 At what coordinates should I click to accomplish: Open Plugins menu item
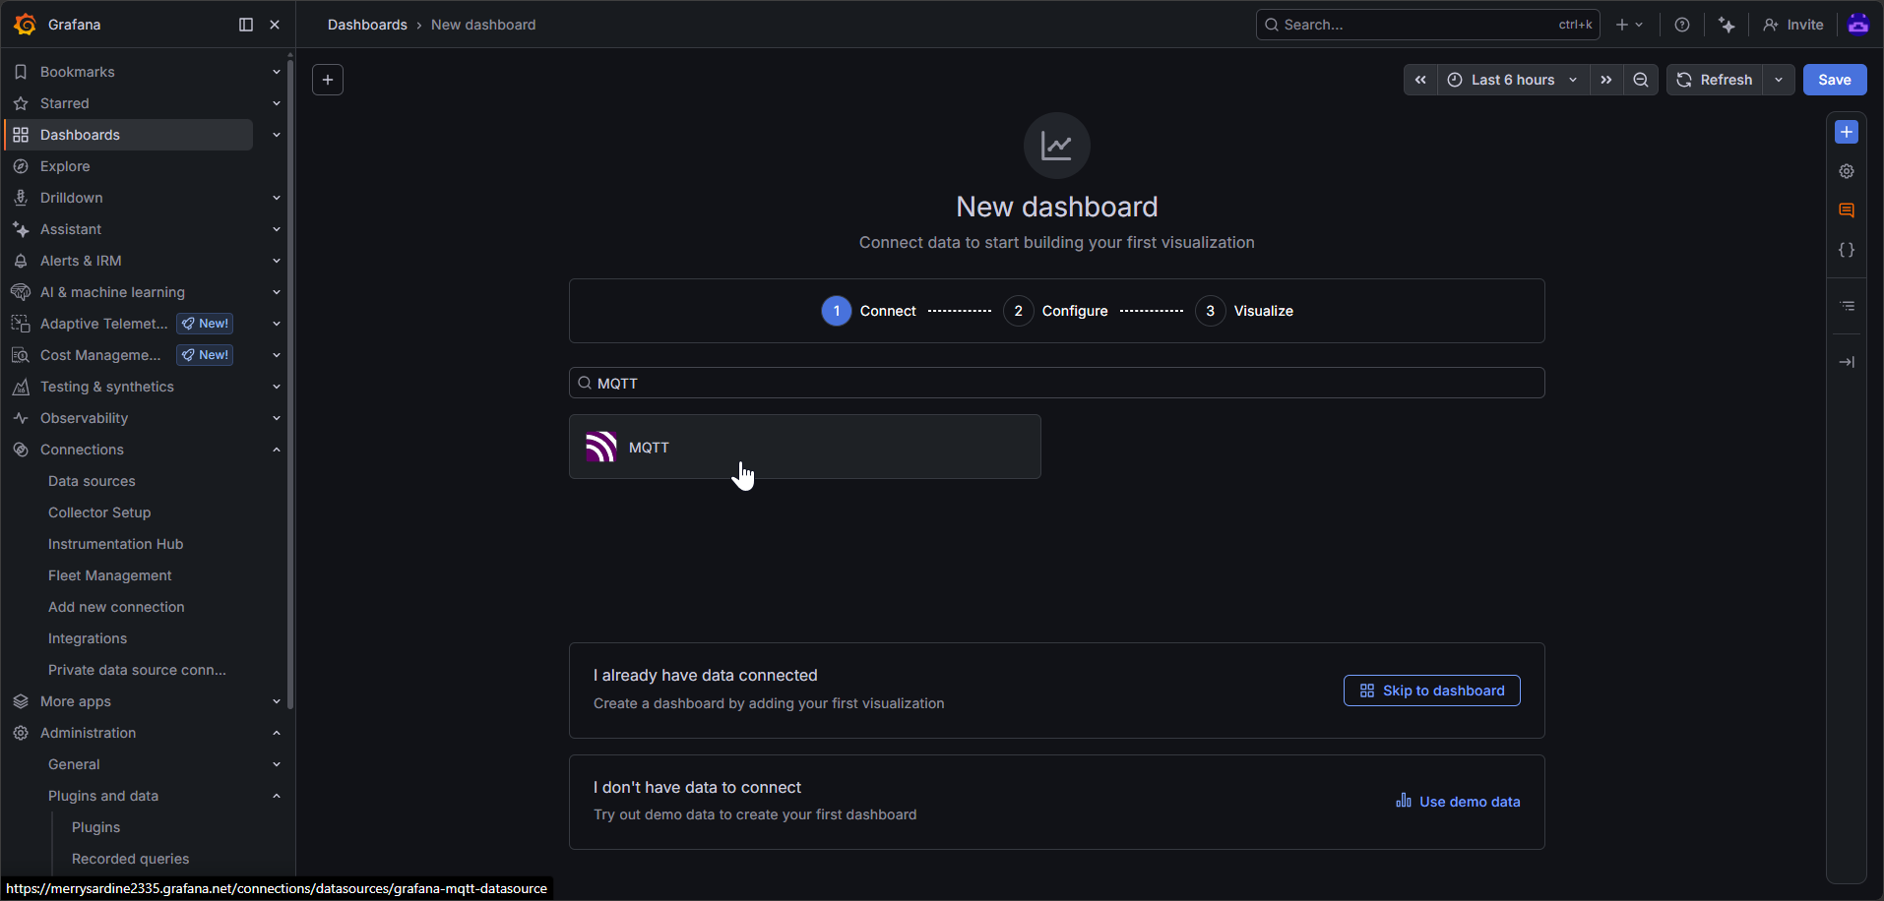click(95, 827)
